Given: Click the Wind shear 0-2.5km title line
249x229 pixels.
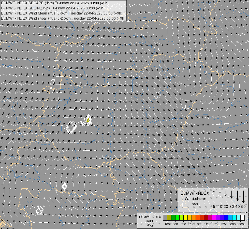Looking at the screenshot, I should pos(63,18).
